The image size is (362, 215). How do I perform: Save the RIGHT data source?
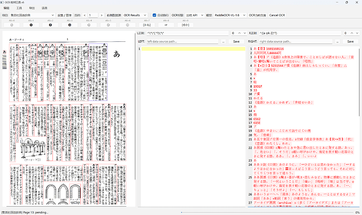pyautogui.click(x=350, y=41)
